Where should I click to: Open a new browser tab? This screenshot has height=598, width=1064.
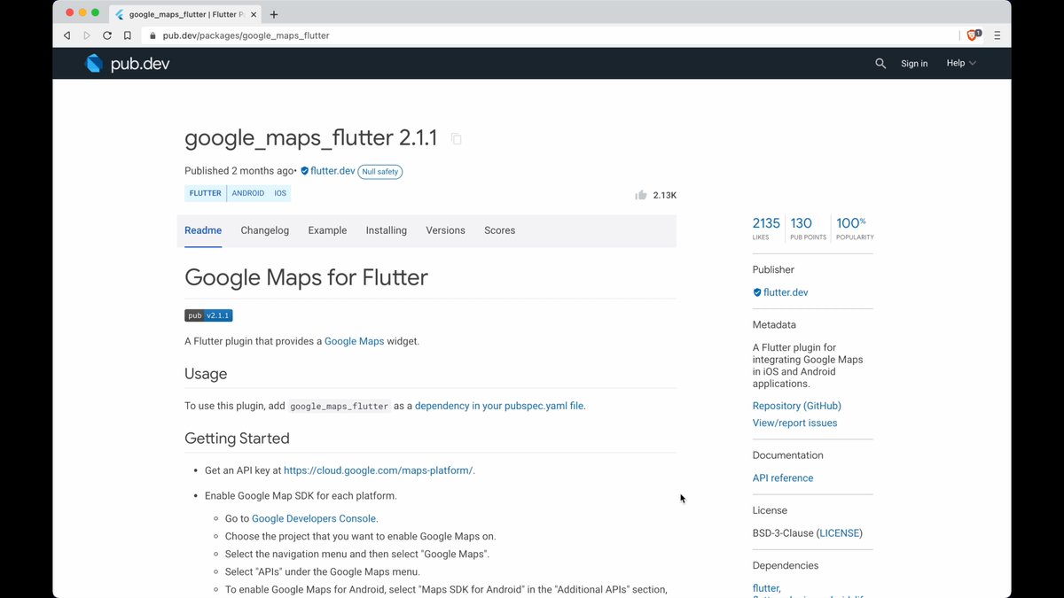click(x=274, y=14)
